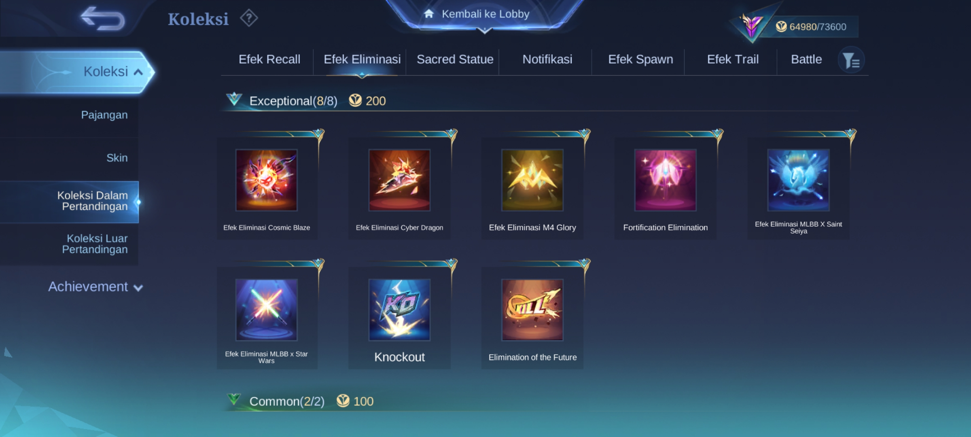Select Efek Eliminasi Cyber Dragon icon

pos(399,180)
